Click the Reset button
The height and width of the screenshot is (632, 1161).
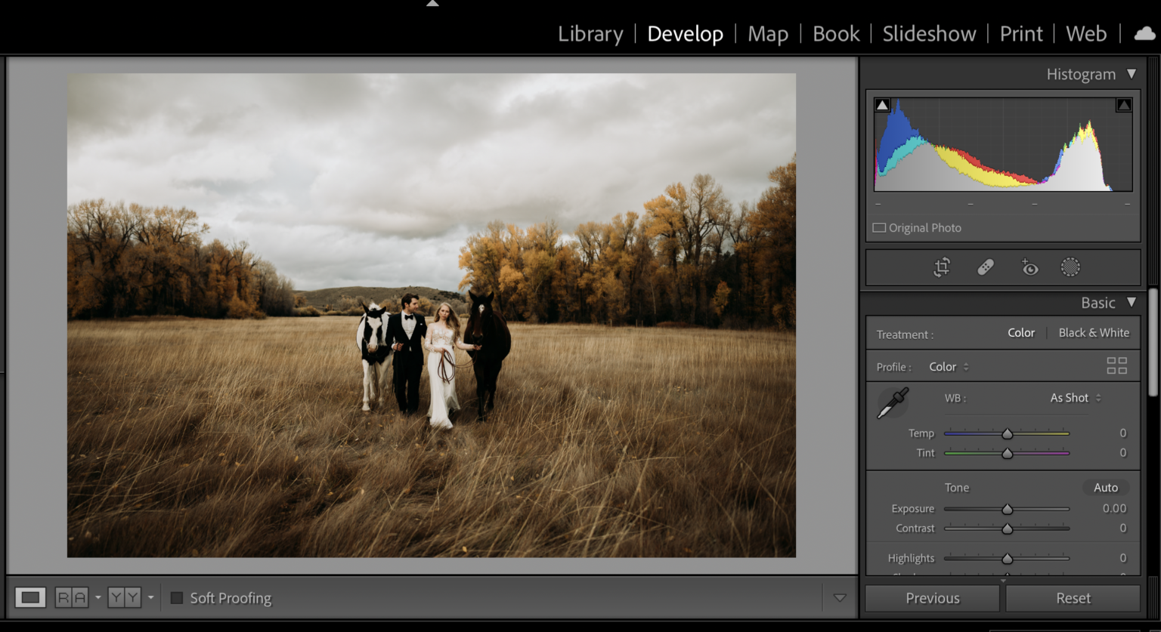click(1073, 597)
